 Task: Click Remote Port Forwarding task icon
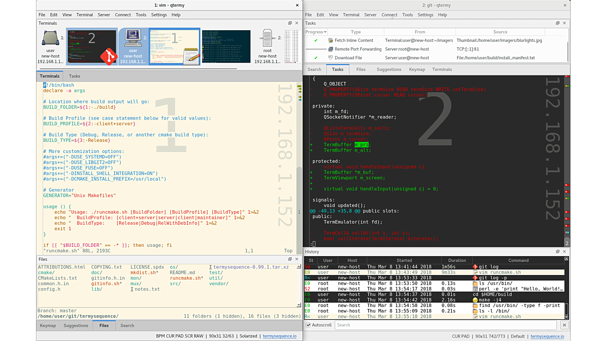(x=331, y=49)
